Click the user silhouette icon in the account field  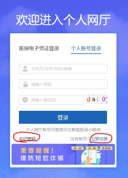[25, 69]
